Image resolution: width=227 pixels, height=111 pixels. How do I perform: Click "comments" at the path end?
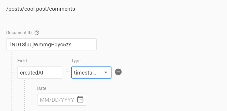click(63, 9)
